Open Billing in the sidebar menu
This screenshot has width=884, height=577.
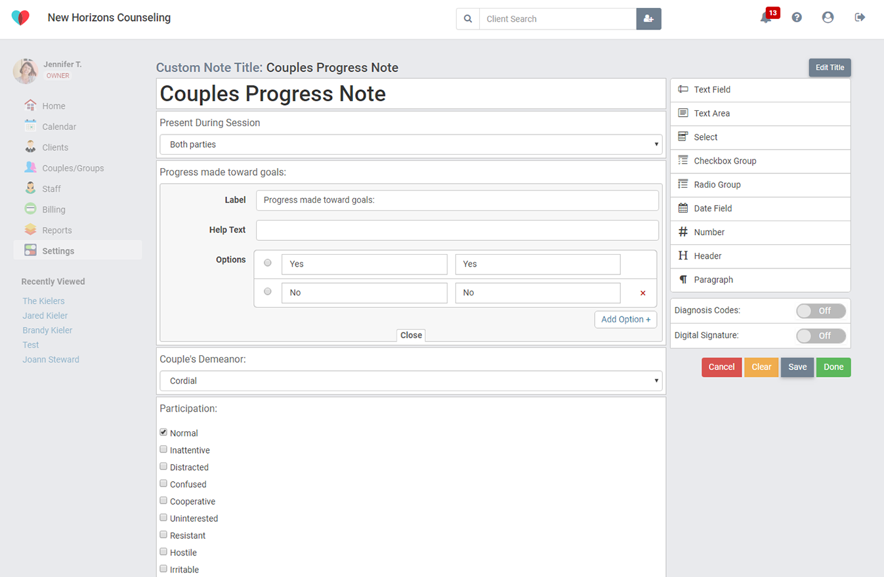54,209
